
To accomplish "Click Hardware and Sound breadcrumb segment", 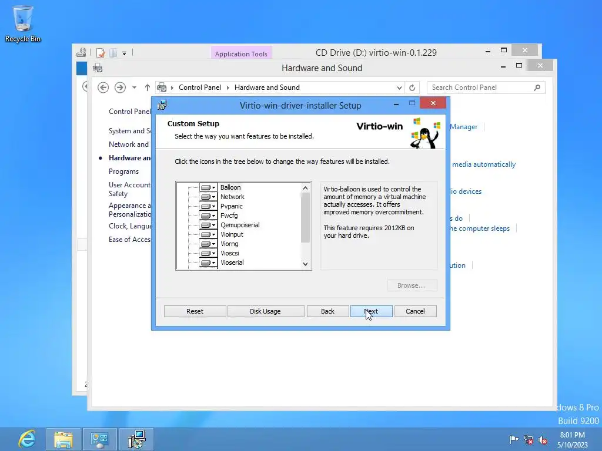I will [x=267, y=87].
